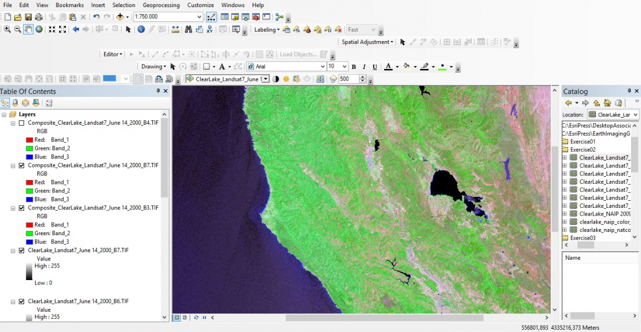This screenshot has width=641, height=332.
Task: Select Exercise03 folder in Catalog
Action: (582, 238)
